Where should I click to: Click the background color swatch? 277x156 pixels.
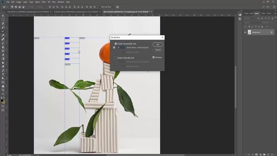[x=3, y=102]
